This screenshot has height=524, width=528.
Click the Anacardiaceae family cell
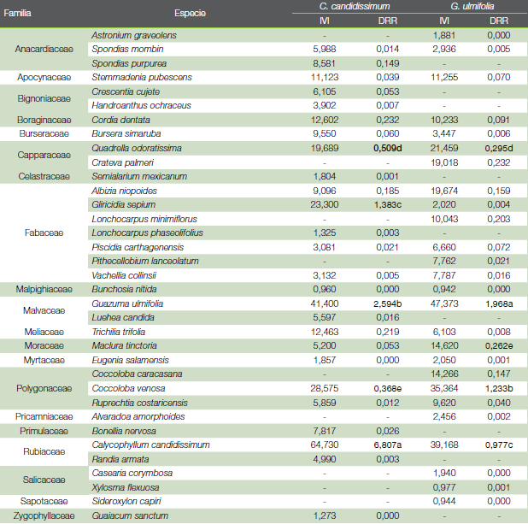[x=44, y=49]
